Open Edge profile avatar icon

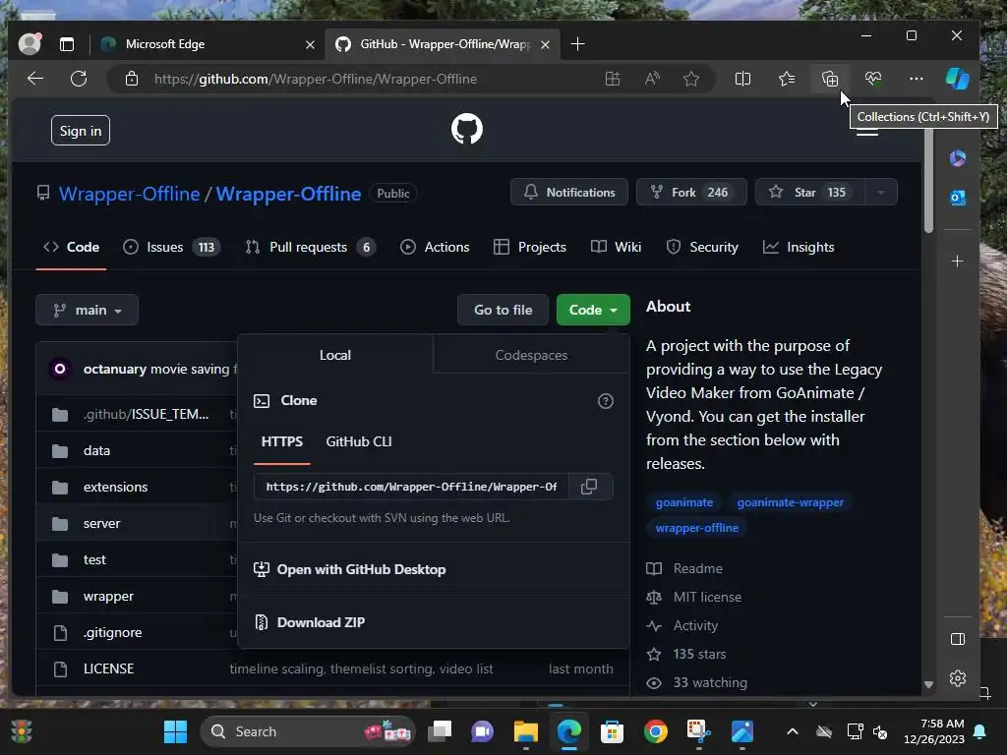click(x=30, y=43)
